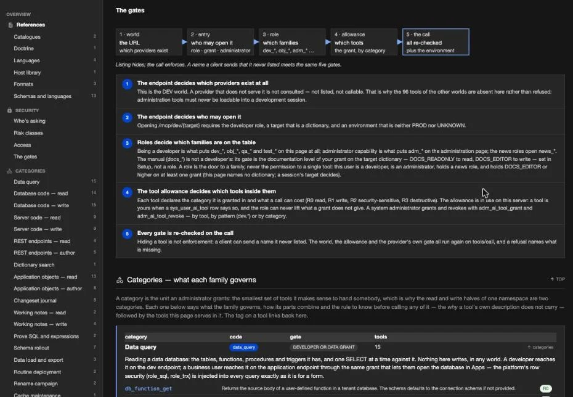Go to Doctrine in the sidebar

(24, 48)
